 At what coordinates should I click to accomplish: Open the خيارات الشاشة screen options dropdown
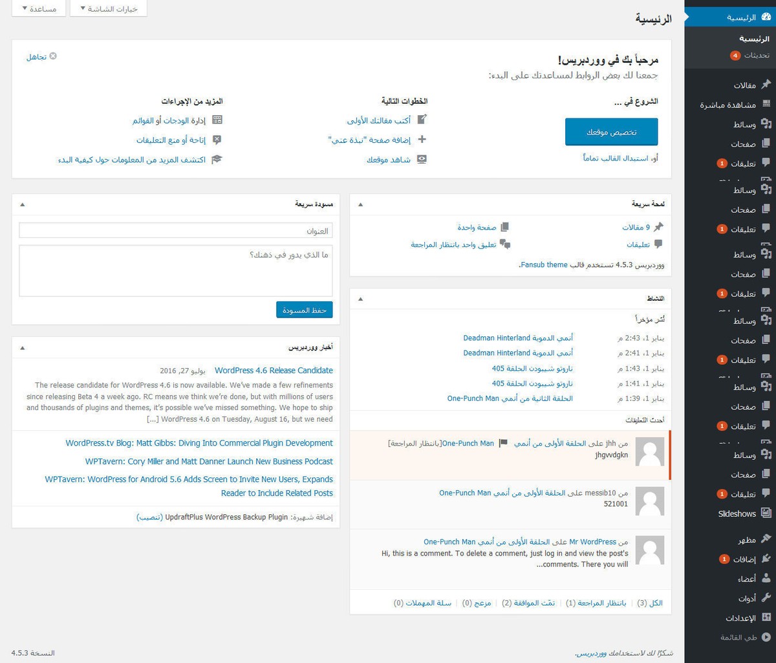click(x=109, y=8)
